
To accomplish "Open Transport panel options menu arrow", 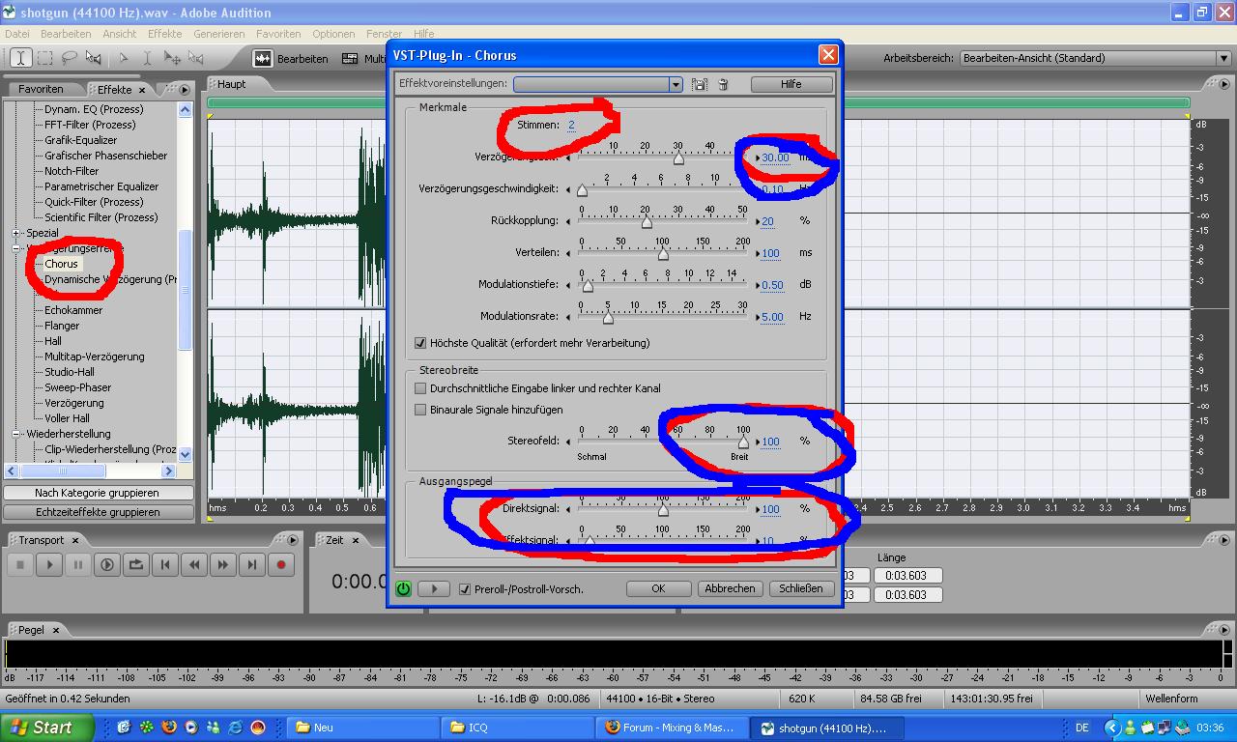I will pyautogui.click(x=295, y=540).
